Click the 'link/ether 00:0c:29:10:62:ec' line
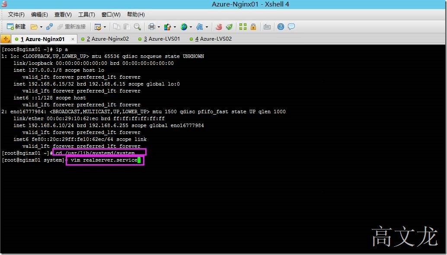The height and width of the screenshot is (255, 447). point(89,118)
